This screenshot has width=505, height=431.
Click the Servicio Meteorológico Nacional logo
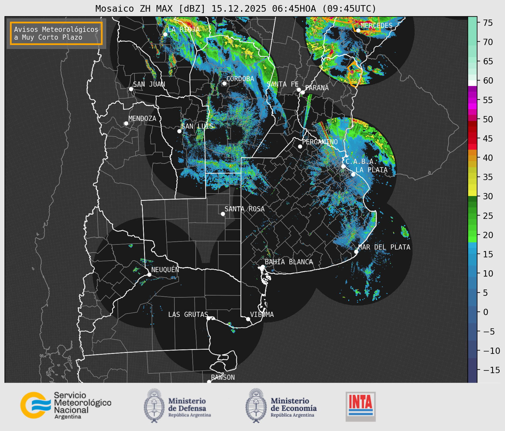66,405
